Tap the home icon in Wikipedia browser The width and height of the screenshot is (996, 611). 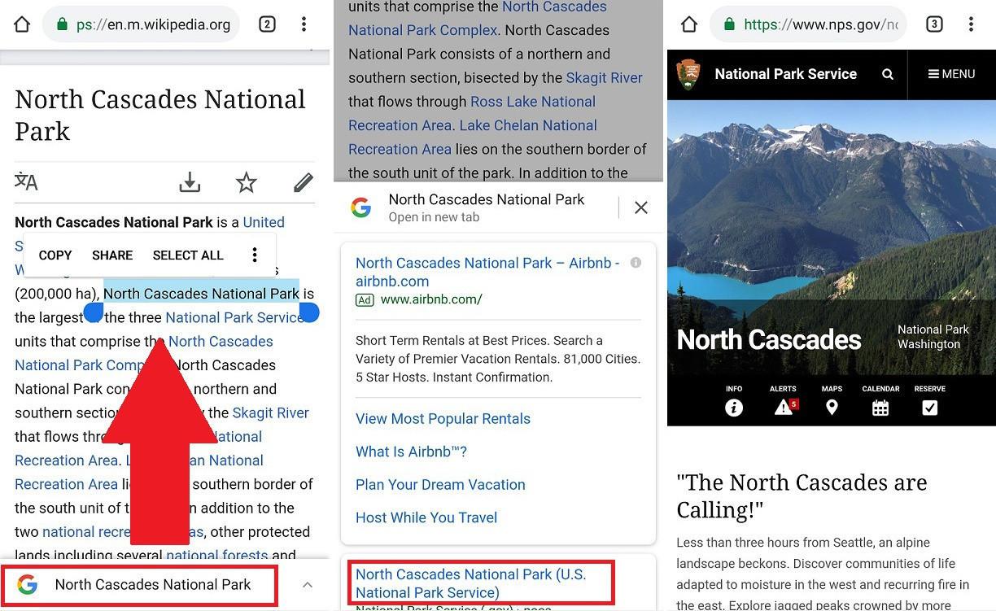click(x=22, y=24)
